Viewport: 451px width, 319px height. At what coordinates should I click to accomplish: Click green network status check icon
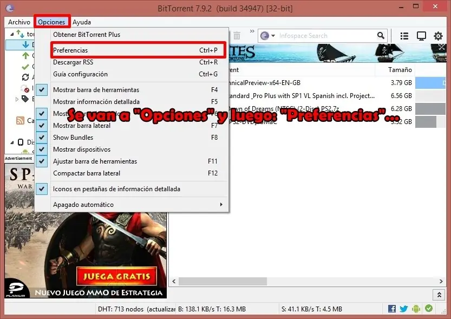coord(429,308)
